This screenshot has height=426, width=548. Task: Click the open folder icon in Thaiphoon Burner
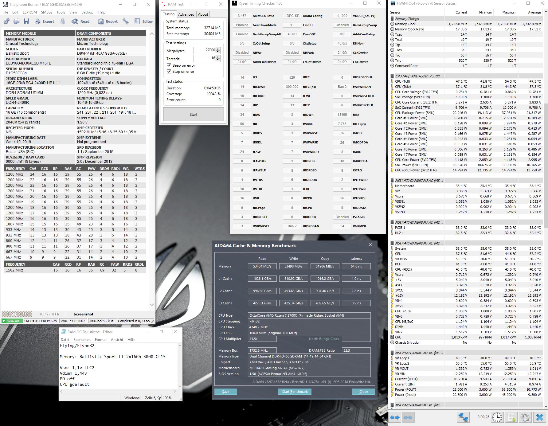pyautogui.click(x=16, y=21)
